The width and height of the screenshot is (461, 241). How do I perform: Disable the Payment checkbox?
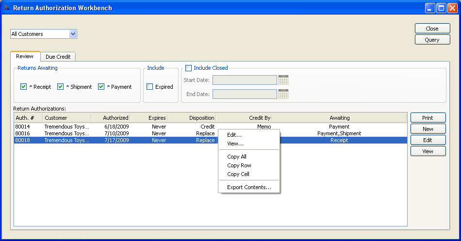(x=101, y=87)
